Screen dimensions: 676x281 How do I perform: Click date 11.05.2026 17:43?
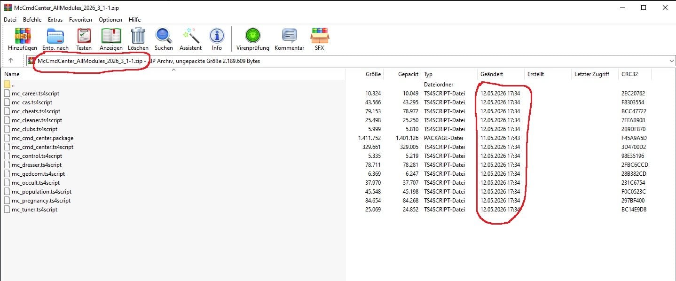click(x=500, y=138)
